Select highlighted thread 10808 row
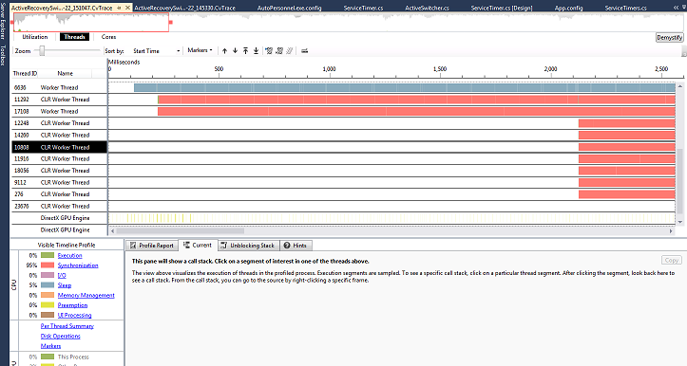 59,147
